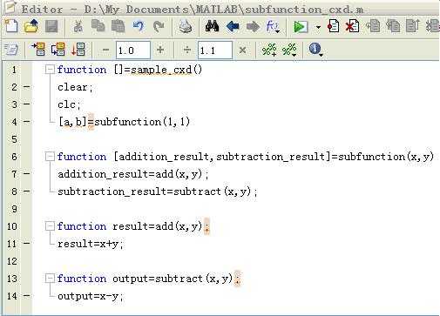Click the 1.0 increment value field
440x316 pixels.
[133, 50]
